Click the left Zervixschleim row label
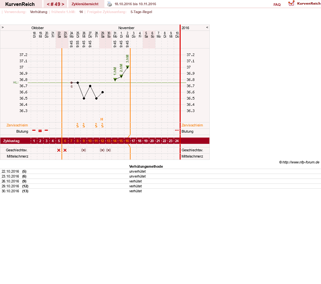The height and width of the screenshot is (284, 321). coord(17,125)
